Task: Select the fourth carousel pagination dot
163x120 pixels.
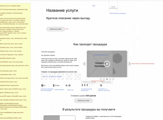Action: coord(110,79)
